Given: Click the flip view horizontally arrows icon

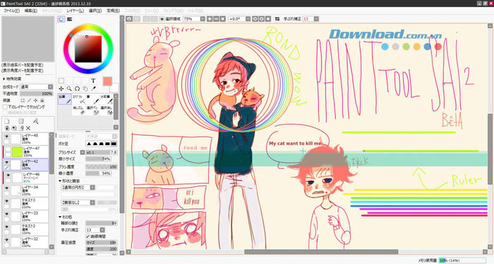Looking at the screenshot, I should coord(277,19).
